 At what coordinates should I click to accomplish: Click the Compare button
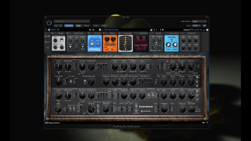click(69, 25)
